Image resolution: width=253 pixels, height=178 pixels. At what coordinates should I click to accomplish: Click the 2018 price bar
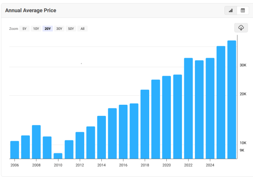pyautogui.click(x=145, y=124)
